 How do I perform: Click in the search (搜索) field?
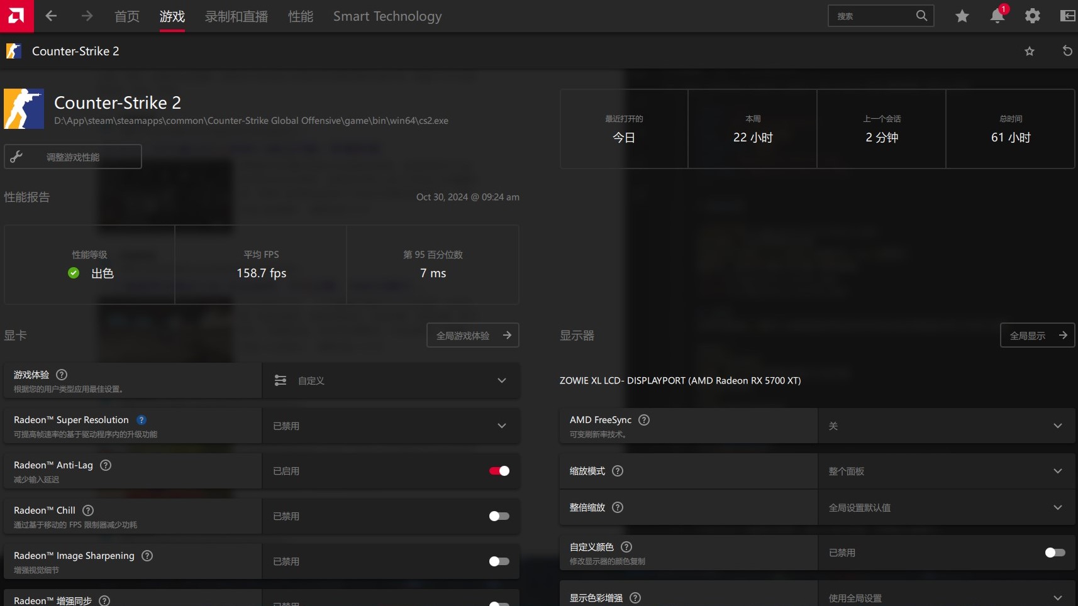(x=873, y=16)
